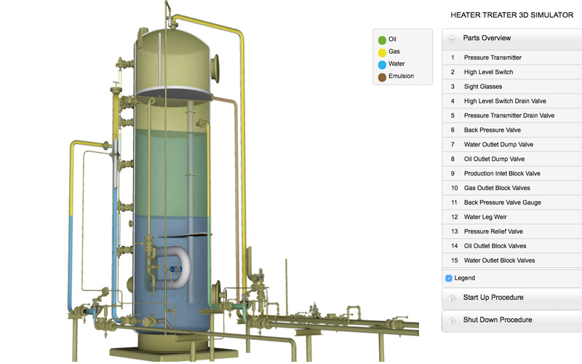
Task: Click the brown Emulsion legend circle
Action: (382, 76)
